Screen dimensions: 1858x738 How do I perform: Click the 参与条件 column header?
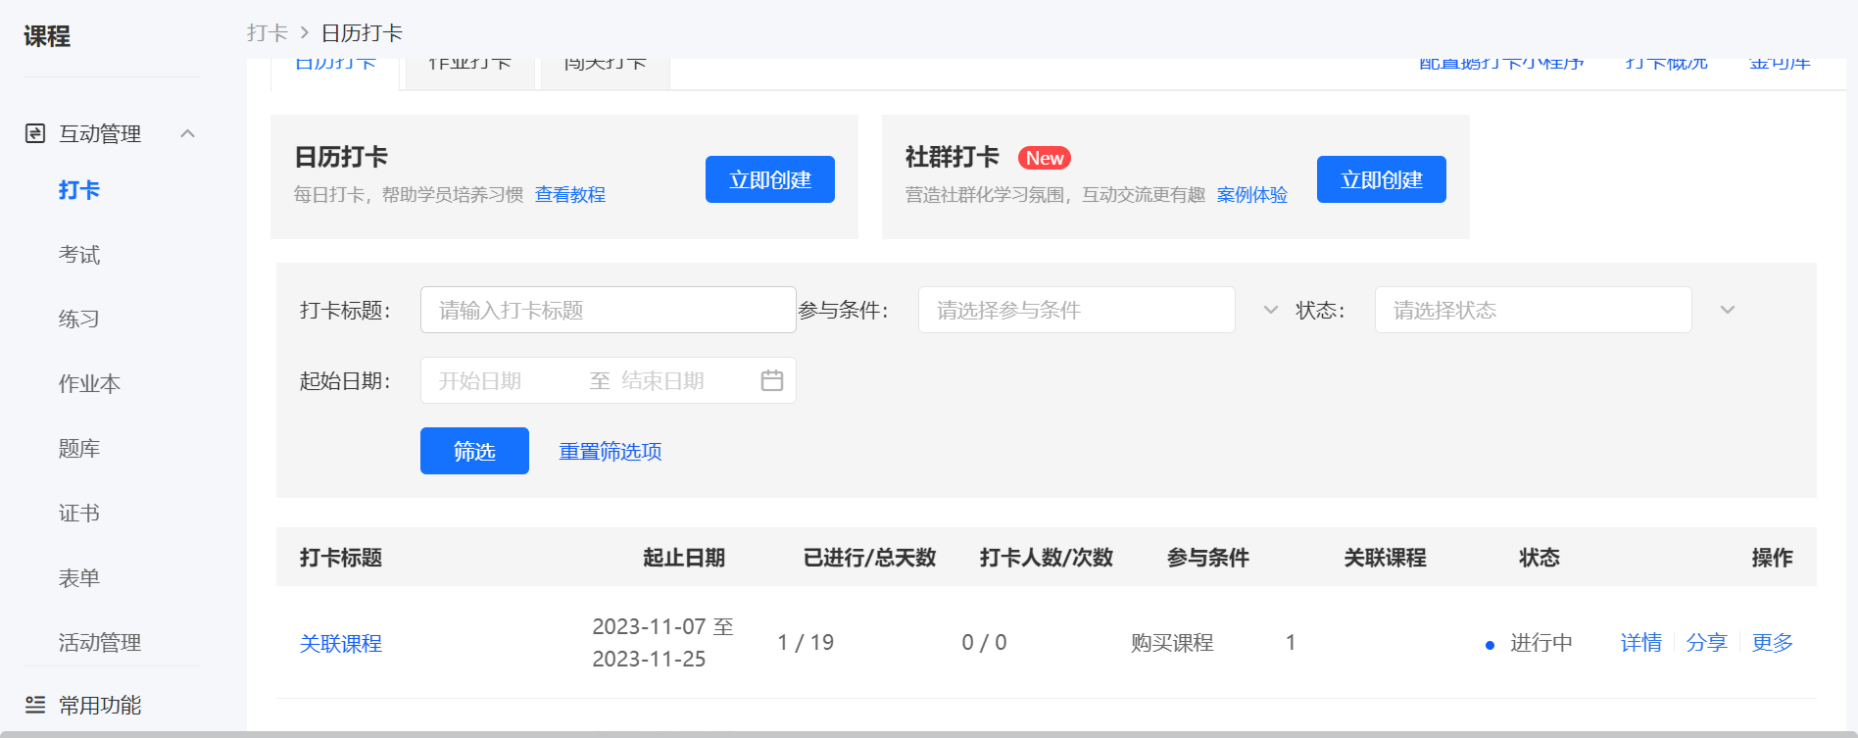[x=1208, y=558]
